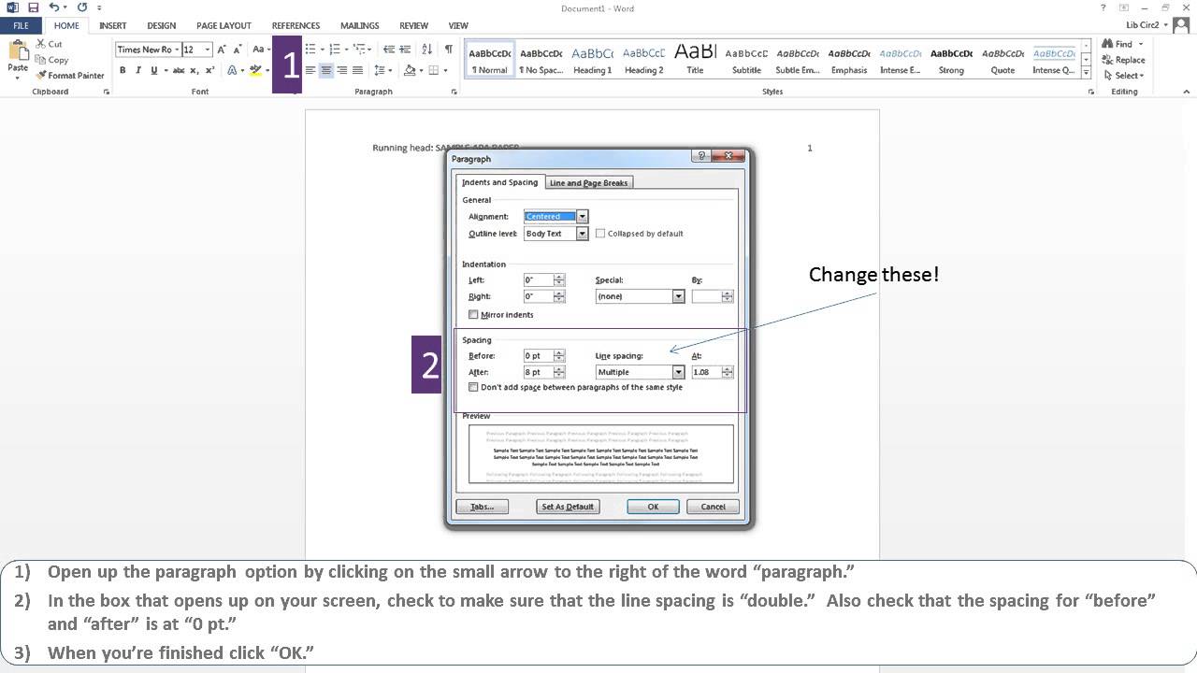1197x673 pixels.
Task: Click the Tabs... button
Action: [482, 507]
